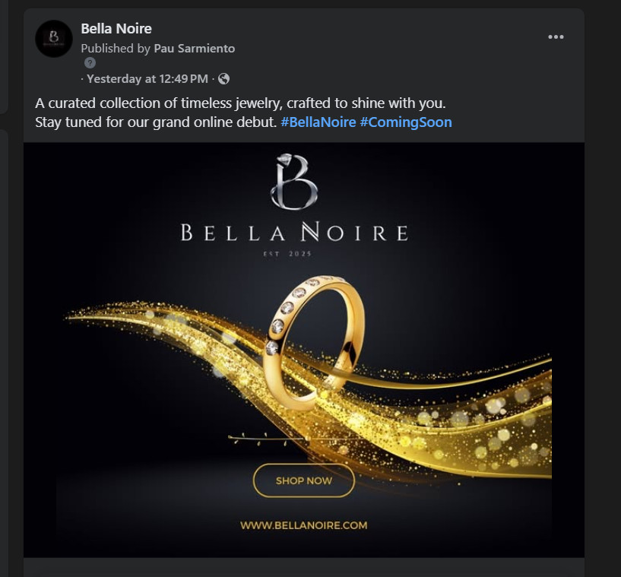This screenshot has width=621, height=577.
Task: Open Pau Sarmiento's profile link
Action: coord(195,49)
